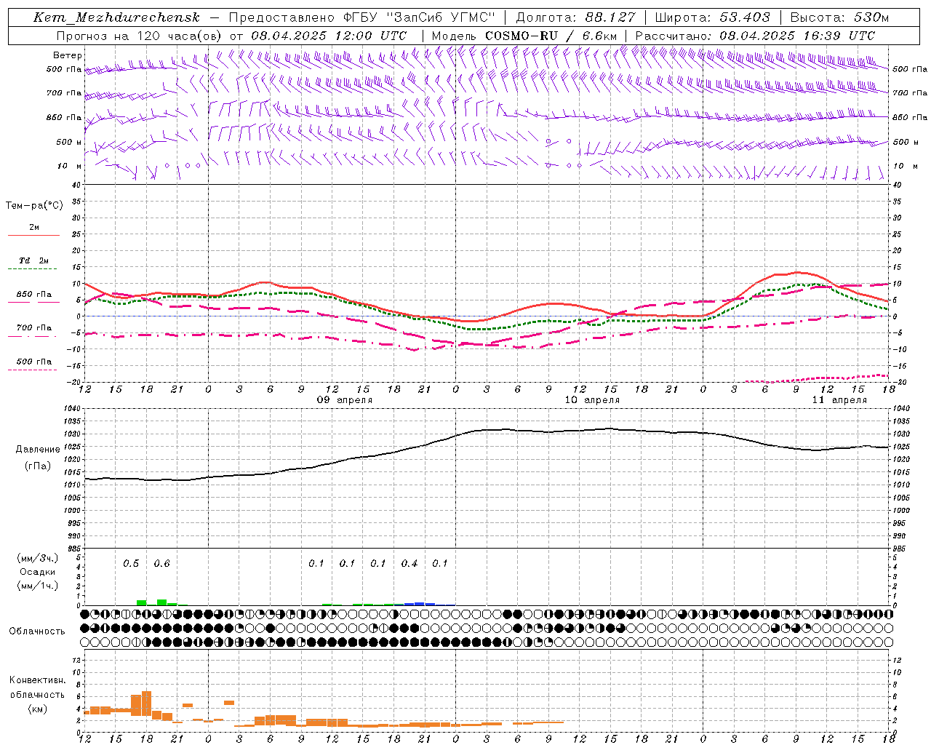The width and height of the screenshot is (931, 745).
Task: Click the solid line sample under the 2м legend
Action: 33,236
